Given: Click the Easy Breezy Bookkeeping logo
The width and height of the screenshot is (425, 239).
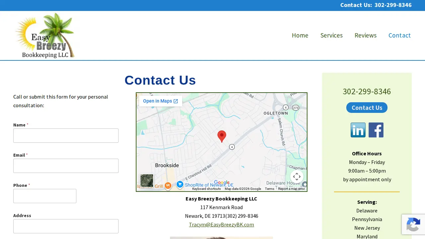Looking at the screenshot, I should pyautogui.click(x=45, y=36).
